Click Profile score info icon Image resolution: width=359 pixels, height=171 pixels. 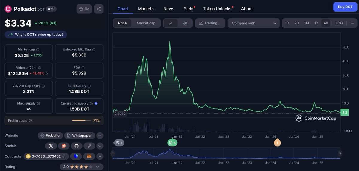click(30, 121)
